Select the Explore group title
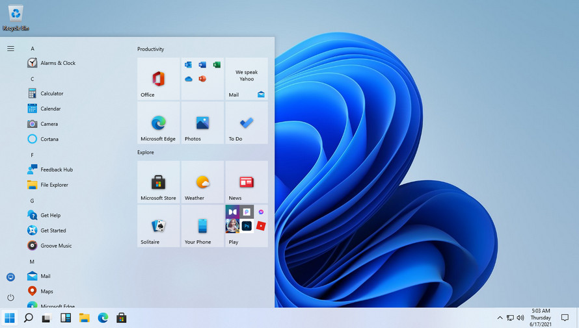The image size is (579, 328). coord(146,152)
